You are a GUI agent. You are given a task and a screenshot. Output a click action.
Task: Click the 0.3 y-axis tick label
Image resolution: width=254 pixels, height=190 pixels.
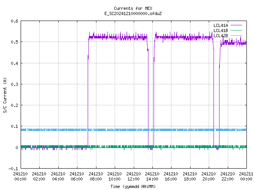coord(14,84)
